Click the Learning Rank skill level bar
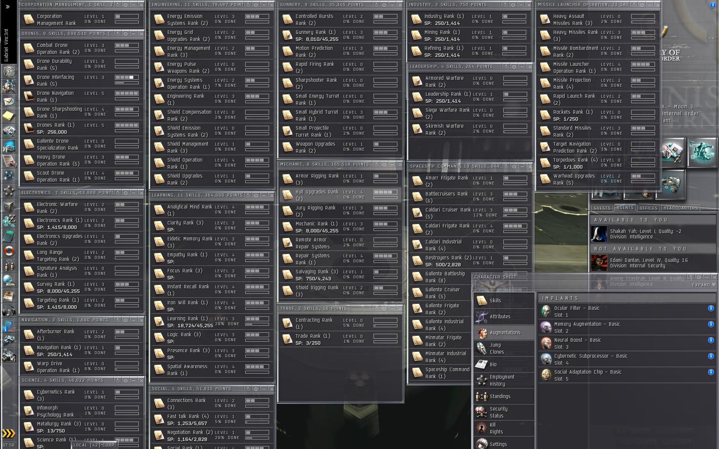 tap(257, 319)
